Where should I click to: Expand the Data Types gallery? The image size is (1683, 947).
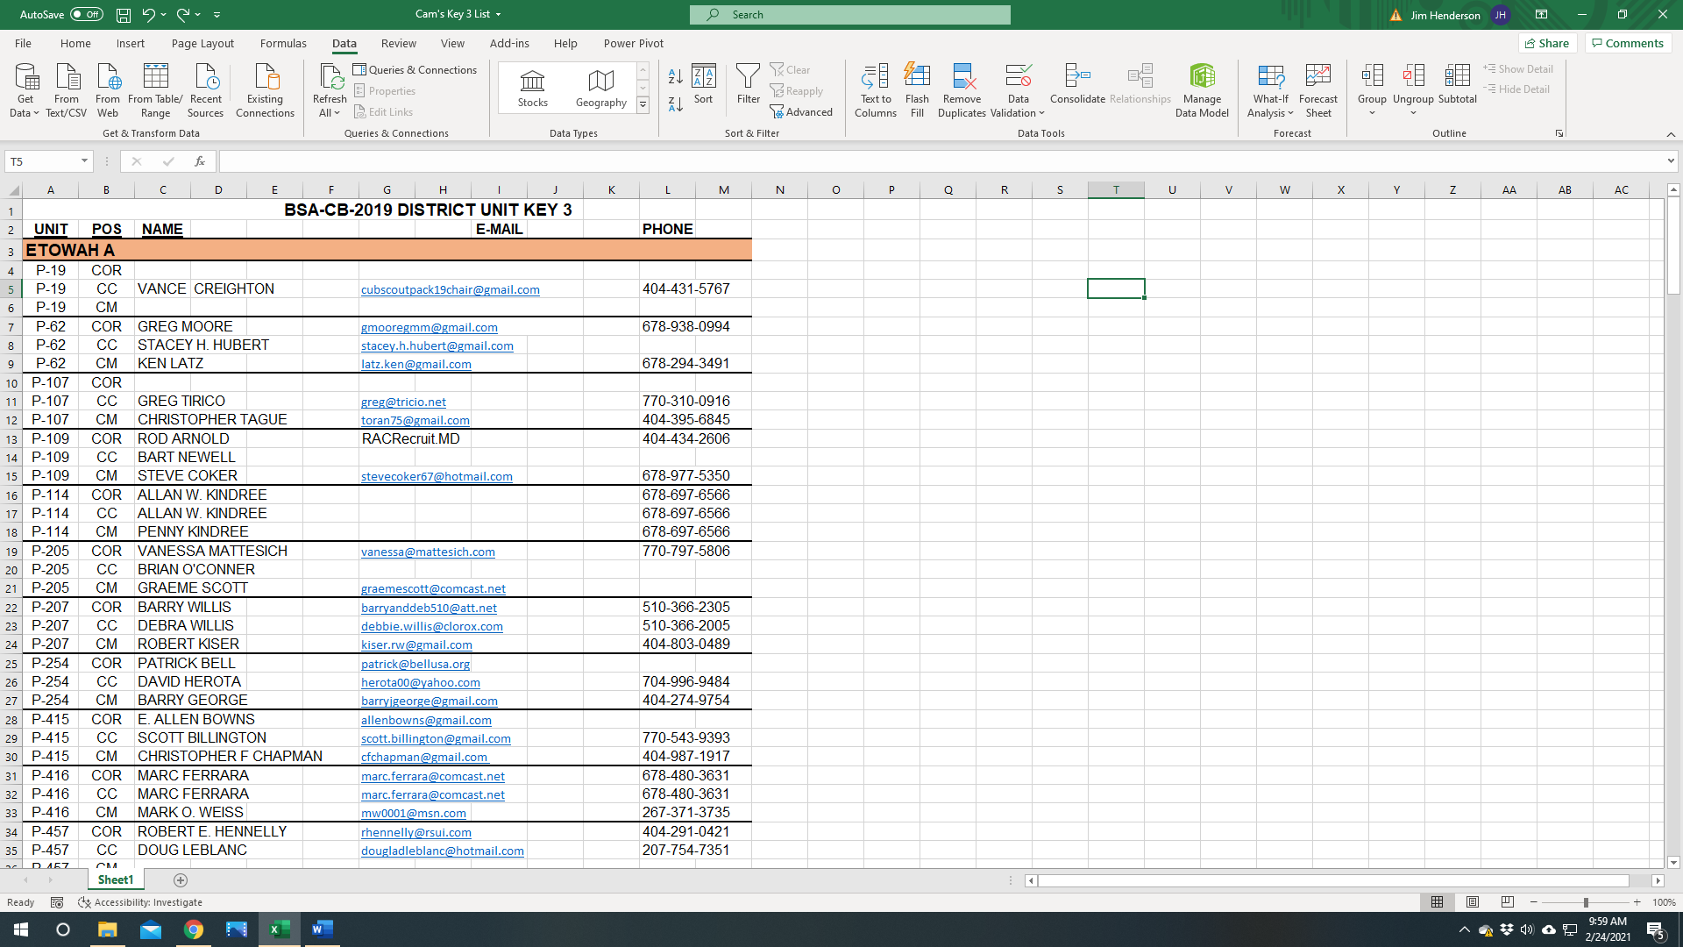(643, 105)
